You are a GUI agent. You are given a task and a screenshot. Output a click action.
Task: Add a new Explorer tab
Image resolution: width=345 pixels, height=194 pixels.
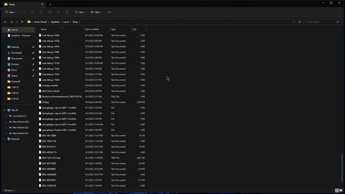pyautogui.click(x=50, y=4)
